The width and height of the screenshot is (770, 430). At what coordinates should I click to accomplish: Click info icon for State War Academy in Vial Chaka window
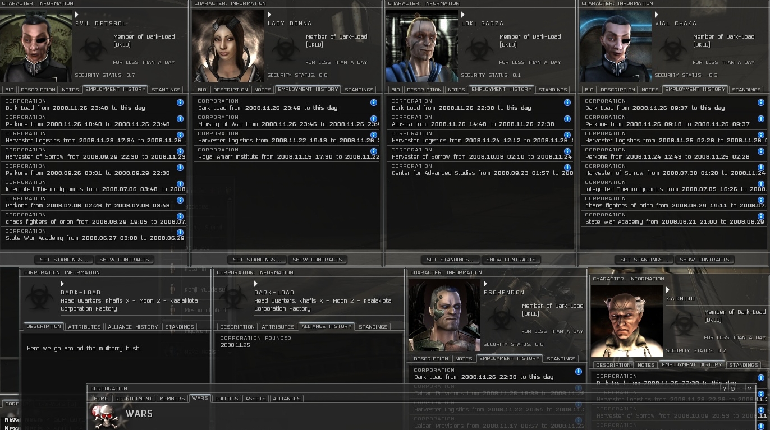(761, 216)
